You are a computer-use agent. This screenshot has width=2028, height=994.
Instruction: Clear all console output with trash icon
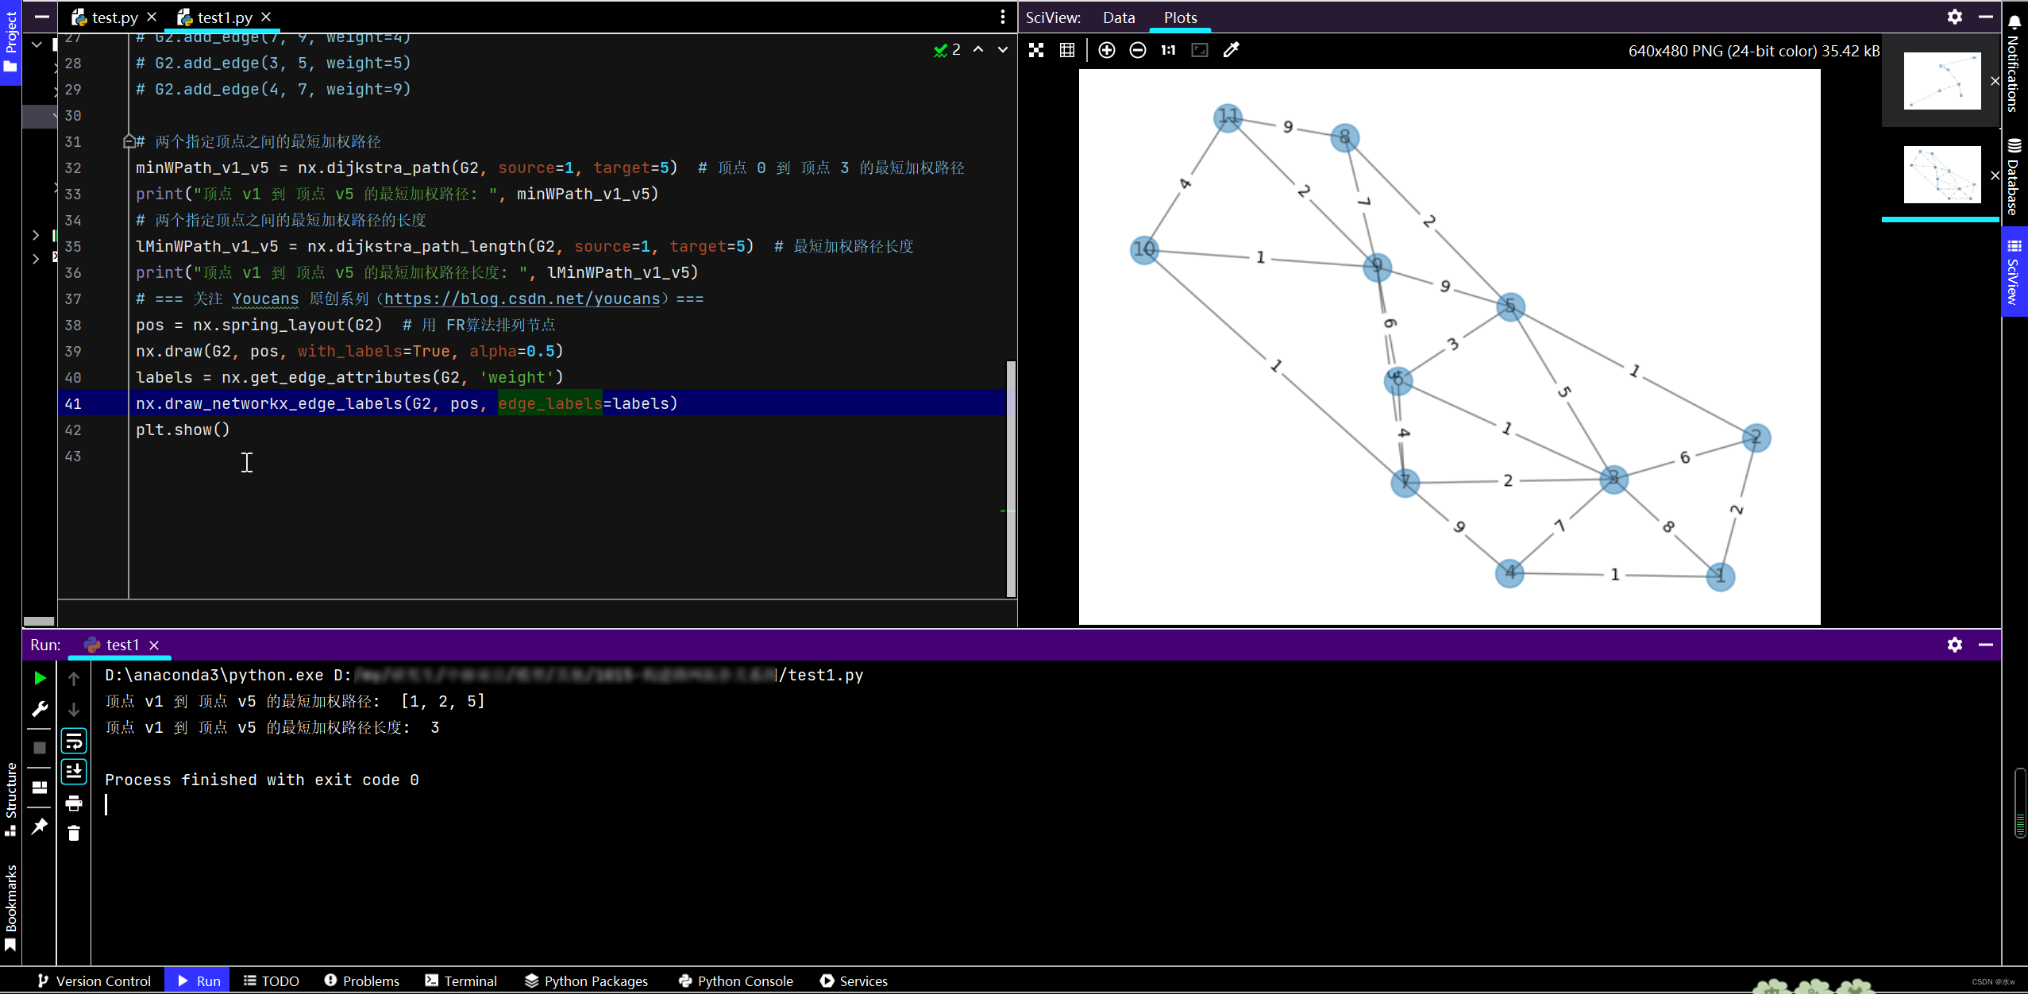click(x=74, y=833)
